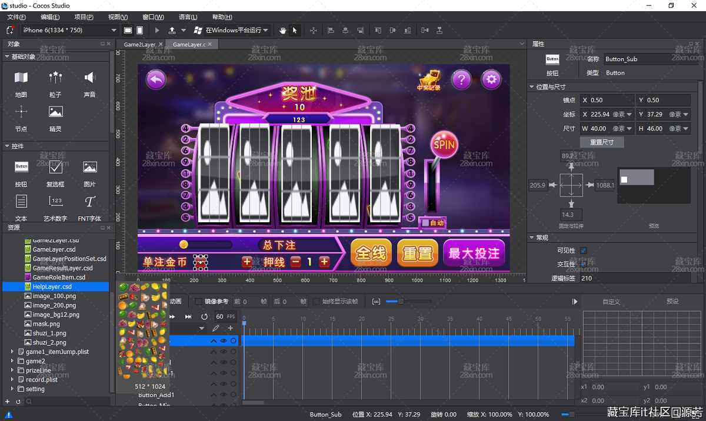Viewport: 706px width, 421px height.
Task: Close the GameLayer.c document tab
Action: pyautogui.click(x=211, y=44)
